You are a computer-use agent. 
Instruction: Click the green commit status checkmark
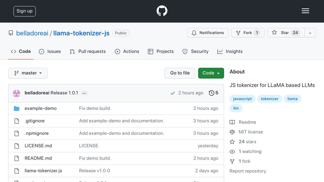tap(173, 93)
